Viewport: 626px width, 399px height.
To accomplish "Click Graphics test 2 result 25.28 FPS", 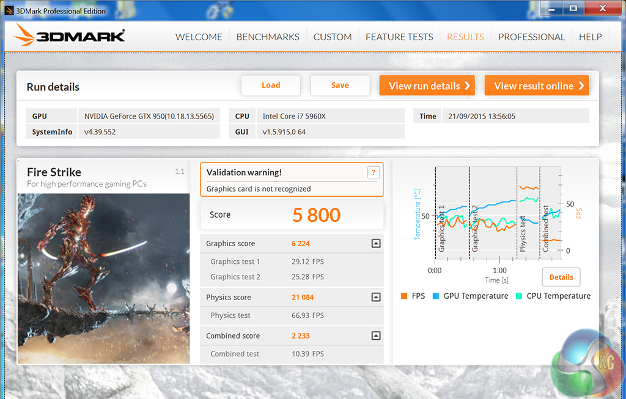I will point(307,277).
